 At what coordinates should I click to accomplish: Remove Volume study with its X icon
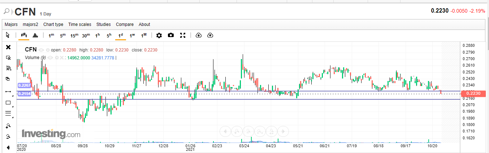[61, 58]
